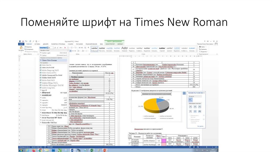The width and height of the screenshot is (272, 152).
Task: Click the chart title box
Action: (156, 94)
